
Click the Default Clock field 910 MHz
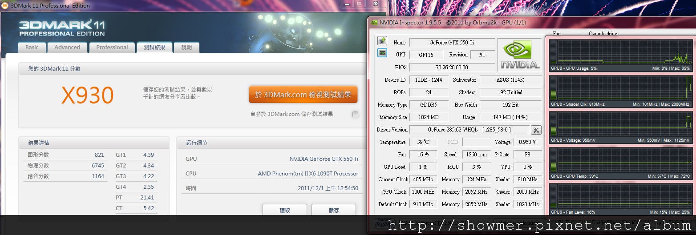click(x=423, y=204)
